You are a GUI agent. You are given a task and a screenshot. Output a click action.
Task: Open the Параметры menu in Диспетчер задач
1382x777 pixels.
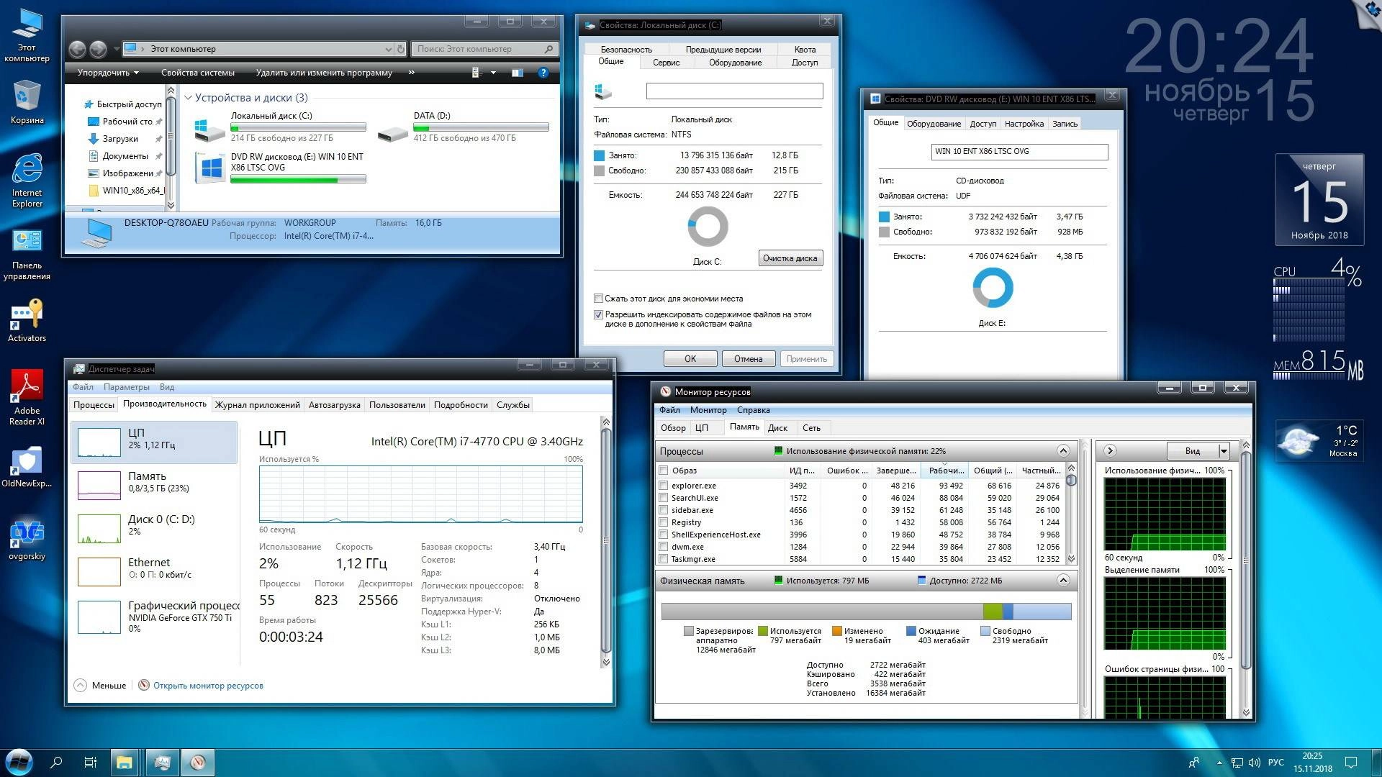pyautogui.click(x=127, y=387)
